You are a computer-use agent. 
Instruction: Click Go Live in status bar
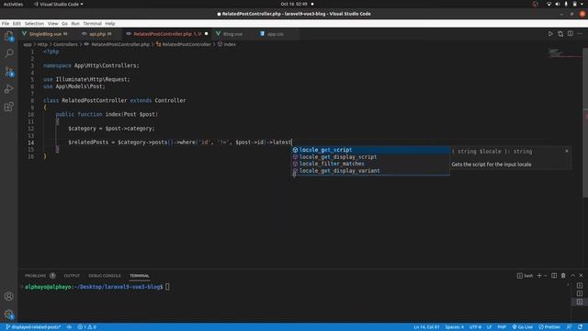pos(523,327)
